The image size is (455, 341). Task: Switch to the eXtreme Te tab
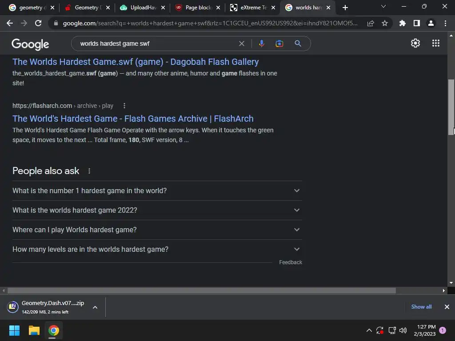point(253,8)
